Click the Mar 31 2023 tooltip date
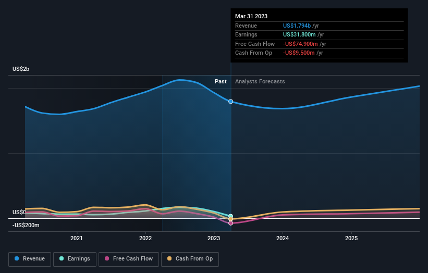 (251, 16)
